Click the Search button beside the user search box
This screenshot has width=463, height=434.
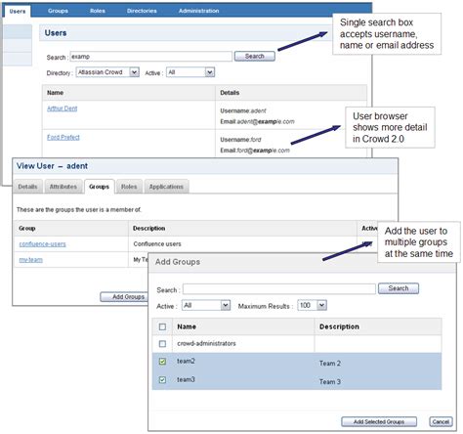255,56
